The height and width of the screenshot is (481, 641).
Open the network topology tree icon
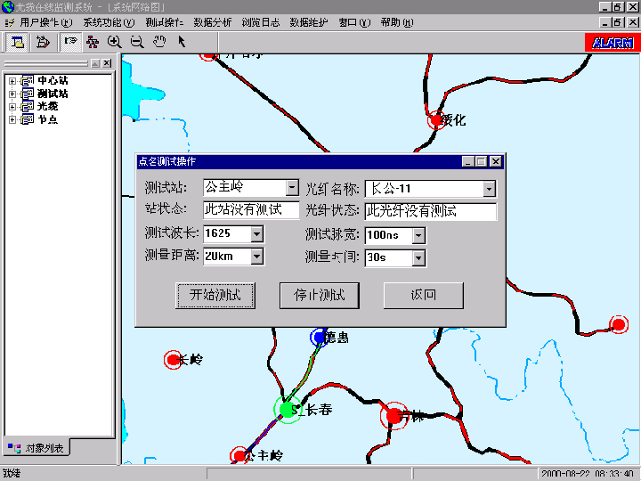click(93, 42)
